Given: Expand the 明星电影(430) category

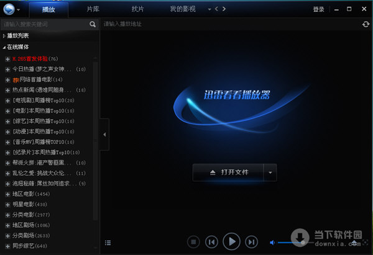Looking at the screenshot, I should (7, 205).
